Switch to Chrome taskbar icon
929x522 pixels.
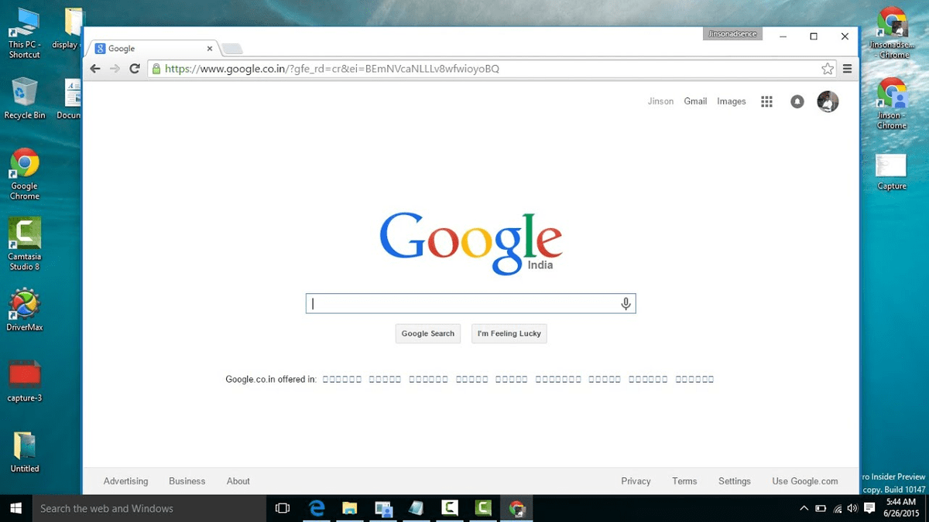pyautogui.click(x=516, y=508)
